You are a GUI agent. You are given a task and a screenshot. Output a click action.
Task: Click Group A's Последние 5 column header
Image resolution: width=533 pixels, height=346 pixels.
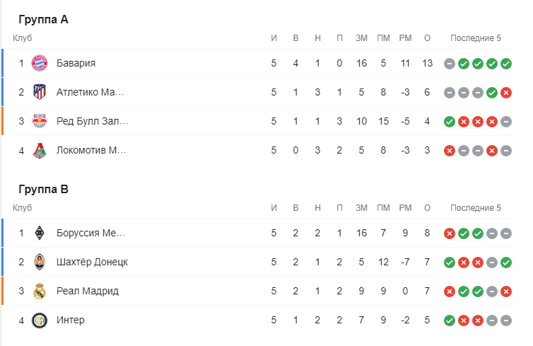click(x=475, y=38)
